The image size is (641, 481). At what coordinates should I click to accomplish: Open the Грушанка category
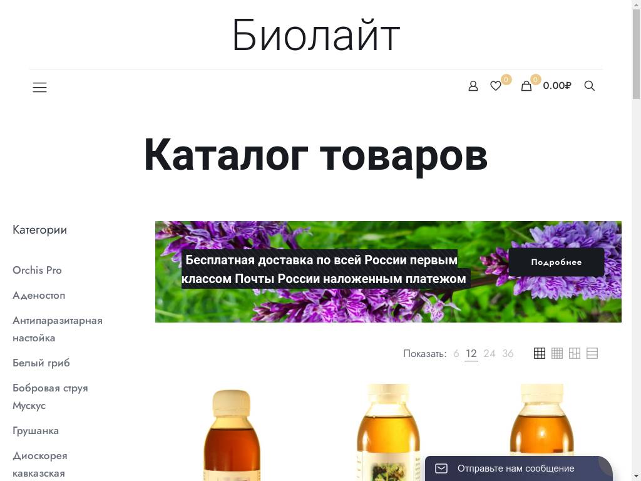tap(36, 430)
